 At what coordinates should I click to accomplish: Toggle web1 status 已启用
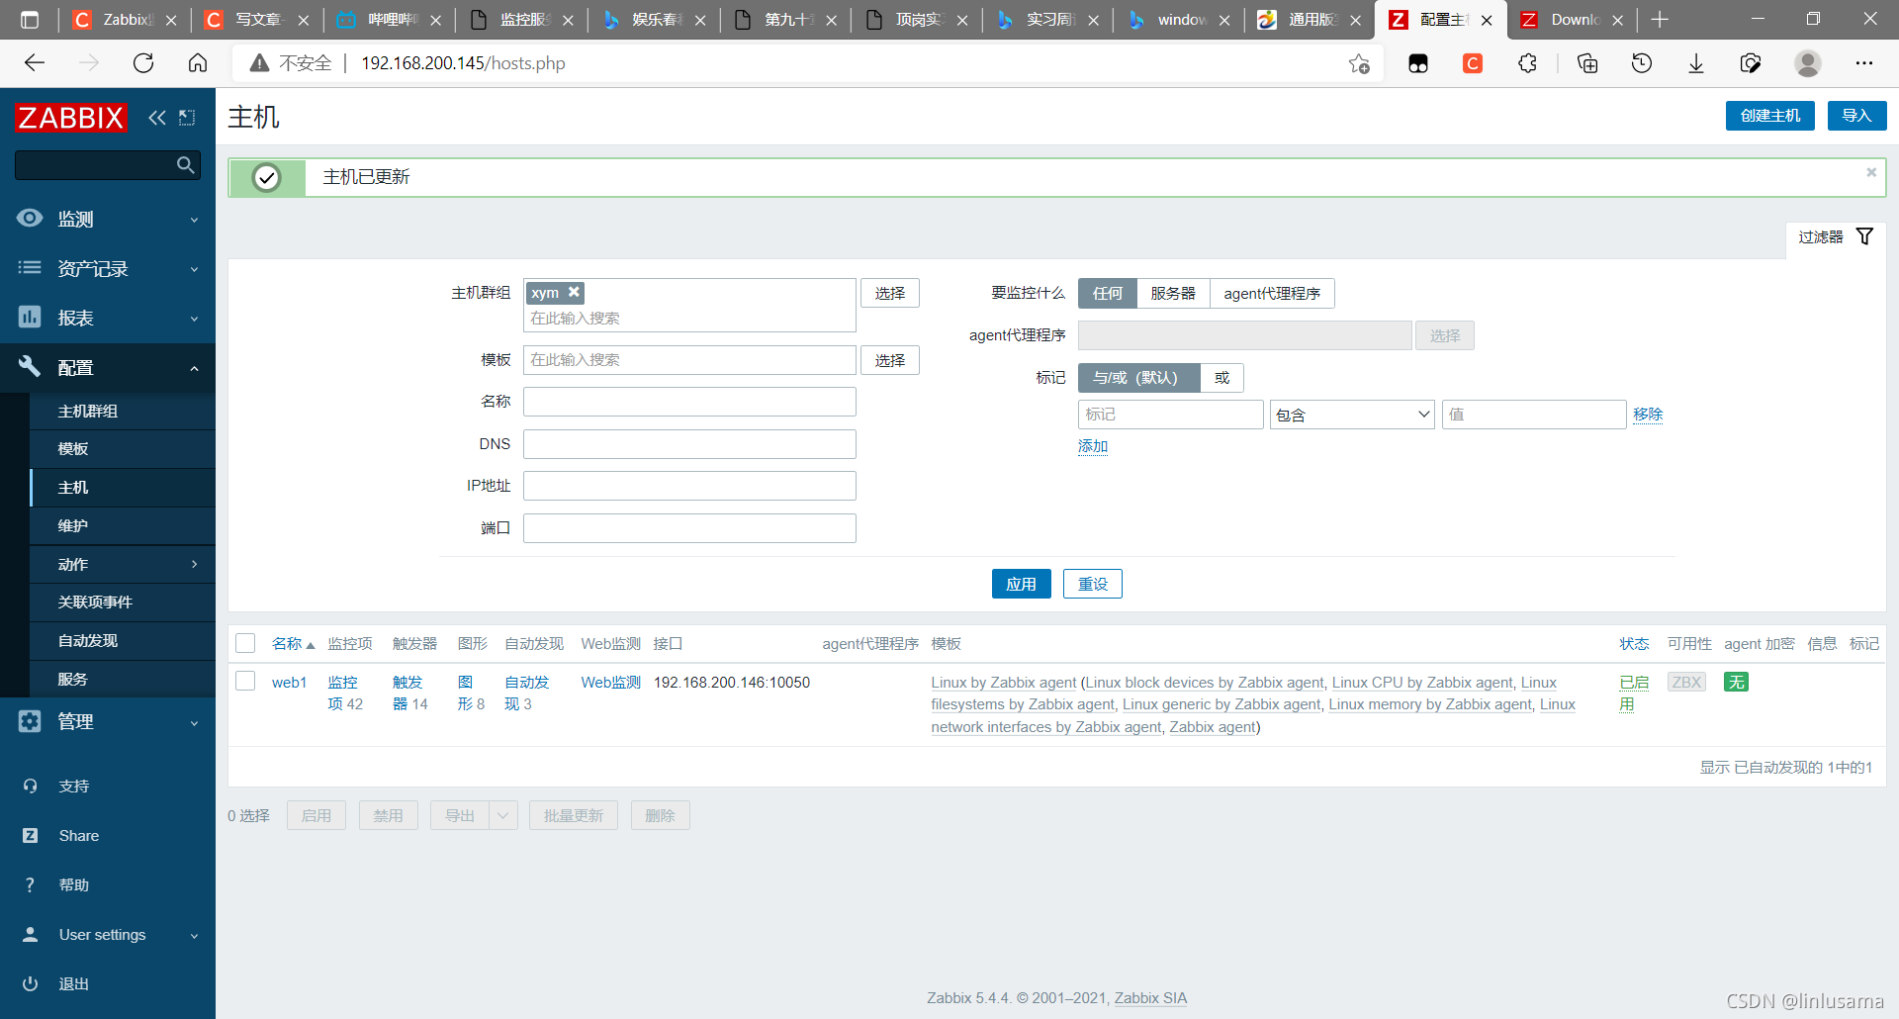click(x=1634, y=693)
